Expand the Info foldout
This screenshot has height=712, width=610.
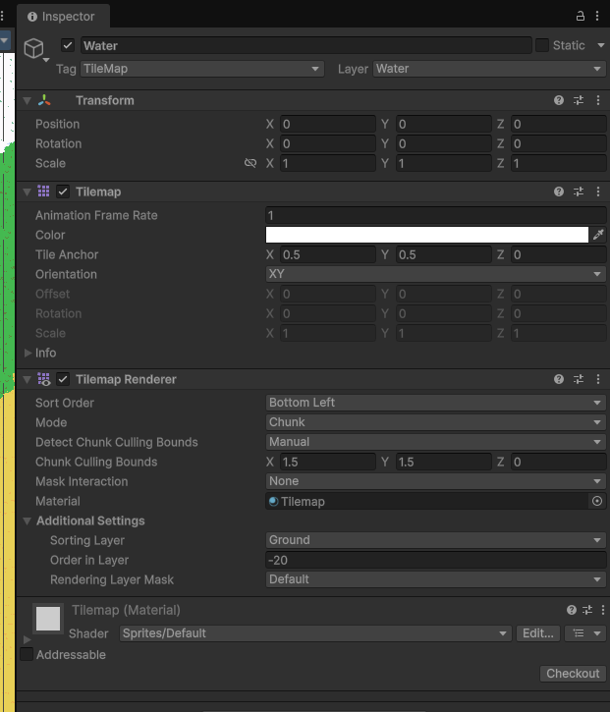coord(28,353)
